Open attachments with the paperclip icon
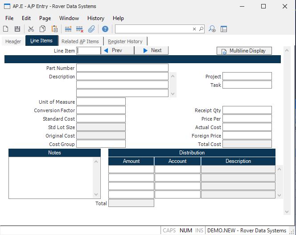 [x=91, y=29]
